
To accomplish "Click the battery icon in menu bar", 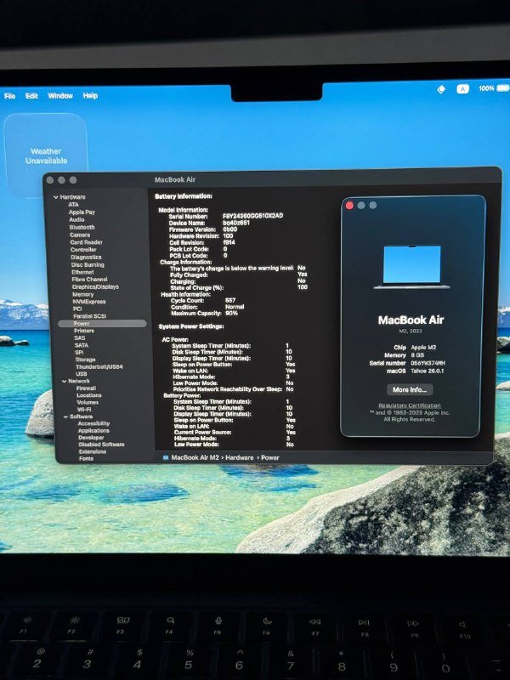I will tap(502, 88).
